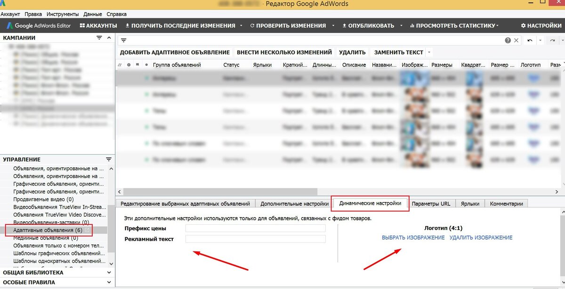
Task: Clear the search filter with the X icon
Action: [516, 40]
